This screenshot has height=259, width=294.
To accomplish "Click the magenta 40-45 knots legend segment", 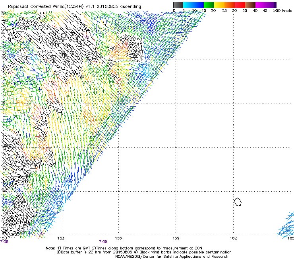I will point(261,5).
